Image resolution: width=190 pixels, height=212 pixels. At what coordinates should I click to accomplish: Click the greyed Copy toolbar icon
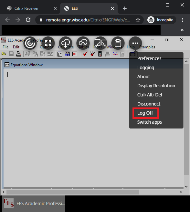pyautogui.click(x=35, y=54)
